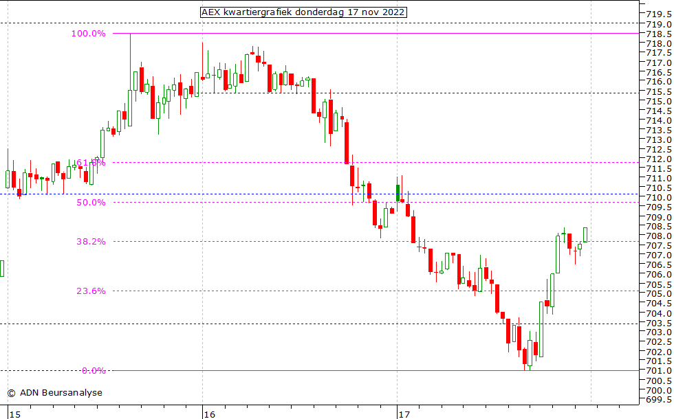Click the 719.0 price axis value
The width and height of the screenshot is (674, 419).
pos(659,25)
